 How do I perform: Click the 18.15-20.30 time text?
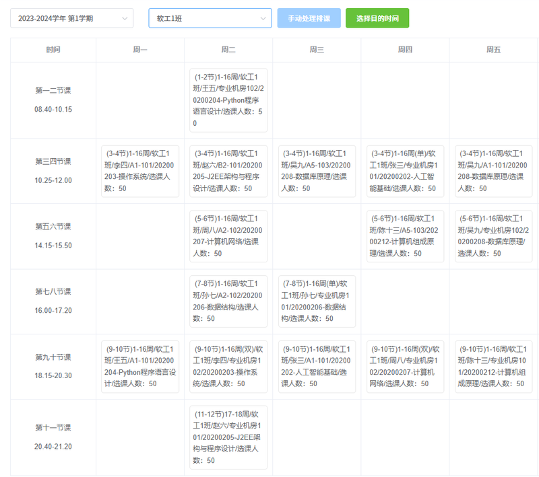point(53,376)
